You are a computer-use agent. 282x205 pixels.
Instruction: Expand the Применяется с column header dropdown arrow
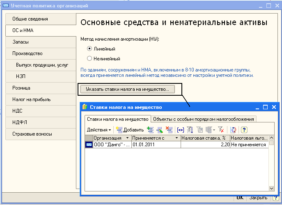pyautogui.click(x=177, y=138)
